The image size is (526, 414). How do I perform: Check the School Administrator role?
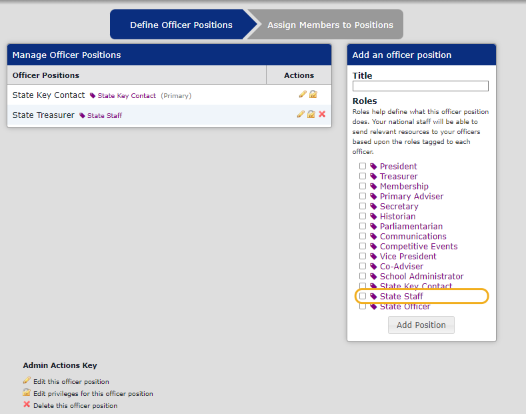(x=363, y=276)
